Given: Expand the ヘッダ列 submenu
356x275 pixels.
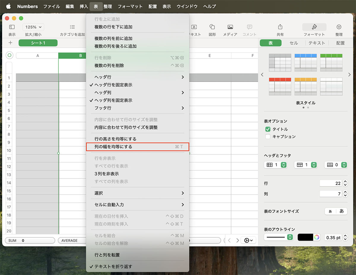Looking at the screenshot, I should point(137,93).
